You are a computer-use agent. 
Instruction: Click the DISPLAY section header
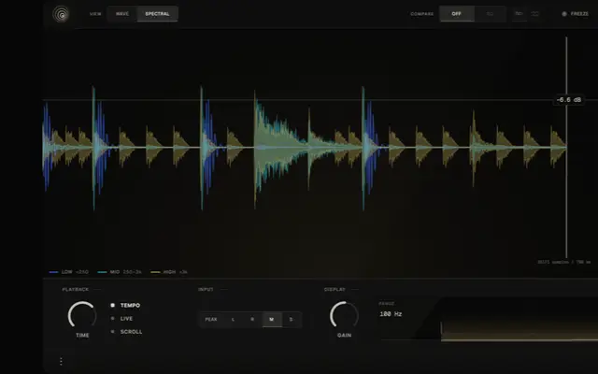click(x=335, y=289)
